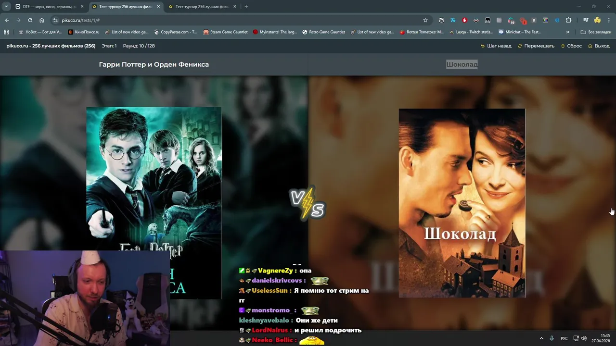Click the pikuco.ru site title link
616x346 pixels.
[51, 46]
